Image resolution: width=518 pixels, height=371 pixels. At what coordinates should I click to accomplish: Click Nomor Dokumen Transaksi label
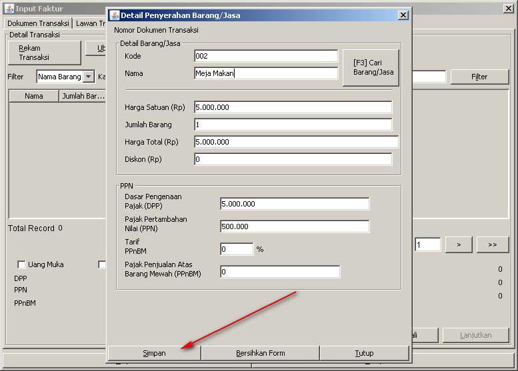[x=156, y=30]
